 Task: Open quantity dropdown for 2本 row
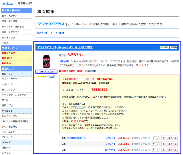[156, 144]
